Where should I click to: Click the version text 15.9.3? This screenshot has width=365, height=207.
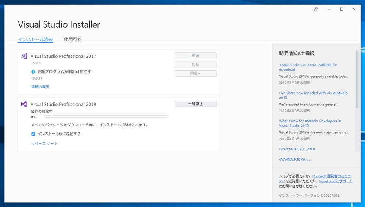coord(36,63)
